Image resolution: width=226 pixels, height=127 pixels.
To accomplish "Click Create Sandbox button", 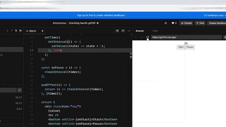I will [216, 23].
